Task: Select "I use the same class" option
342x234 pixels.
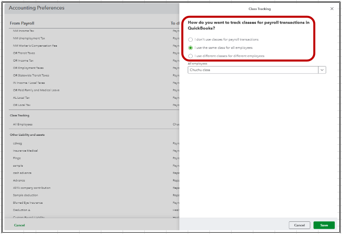Action: (191, 48)
